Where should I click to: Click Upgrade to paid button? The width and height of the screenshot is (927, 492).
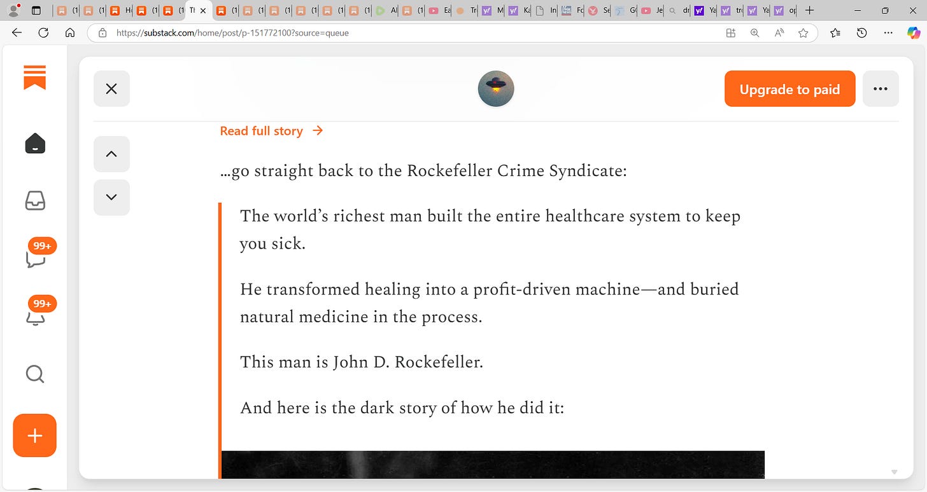789,89
